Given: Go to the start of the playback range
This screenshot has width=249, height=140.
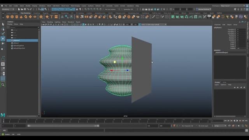Looking at the screenshot, I should coord(225,121).
